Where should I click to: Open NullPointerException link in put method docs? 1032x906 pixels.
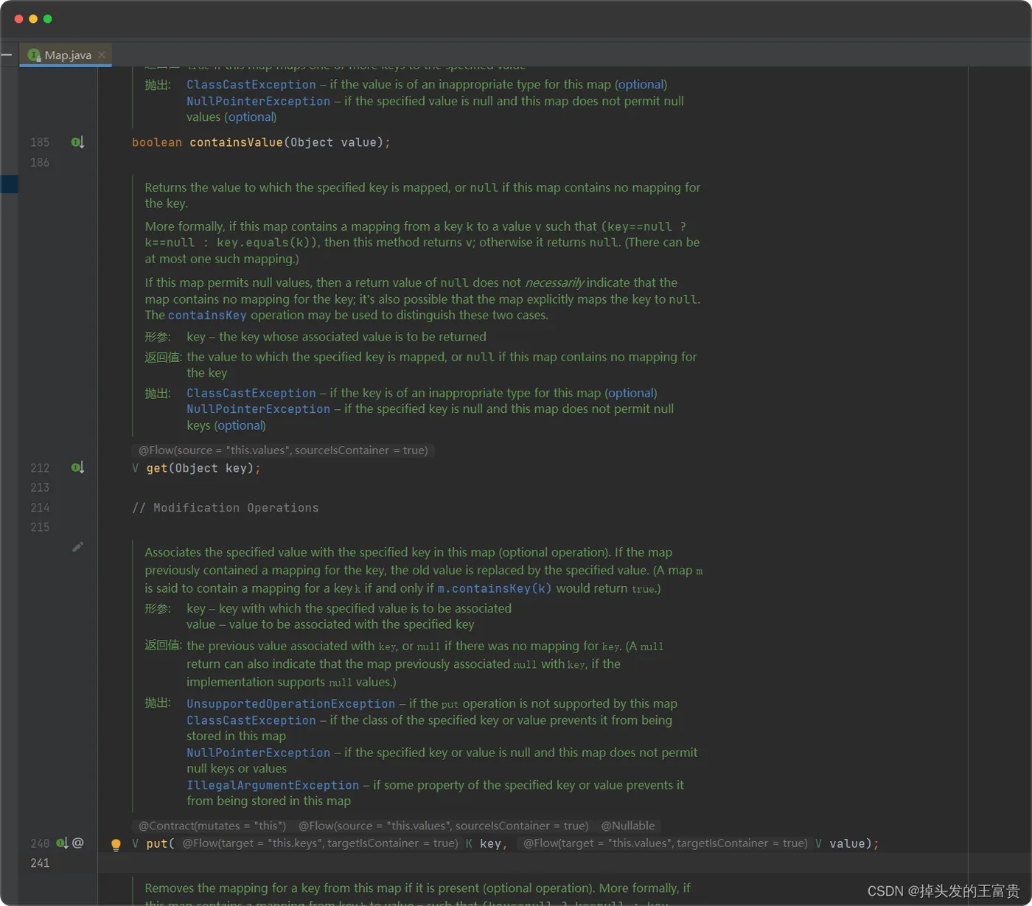pyautogui.click(x=258, y=753)
